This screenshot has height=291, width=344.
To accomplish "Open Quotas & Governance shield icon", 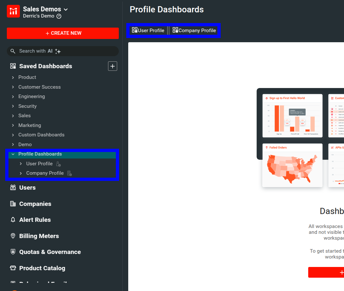I will [13, 252].
